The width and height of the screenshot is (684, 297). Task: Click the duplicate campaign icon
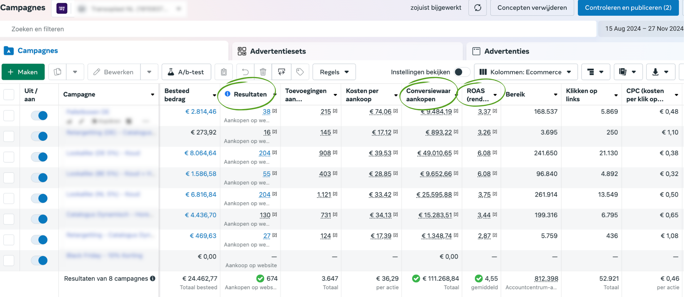point(57,72)
